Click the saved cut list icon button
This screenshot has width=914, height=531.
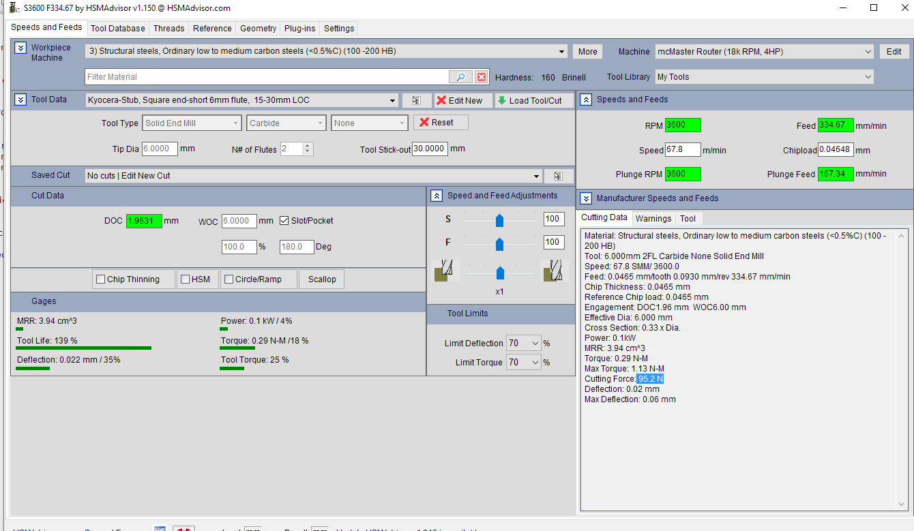[559, 176]
